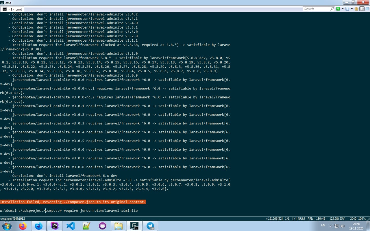This screenshot has height=231, width=370.
Task: Click the active console number icon
Action: [347, 9]
